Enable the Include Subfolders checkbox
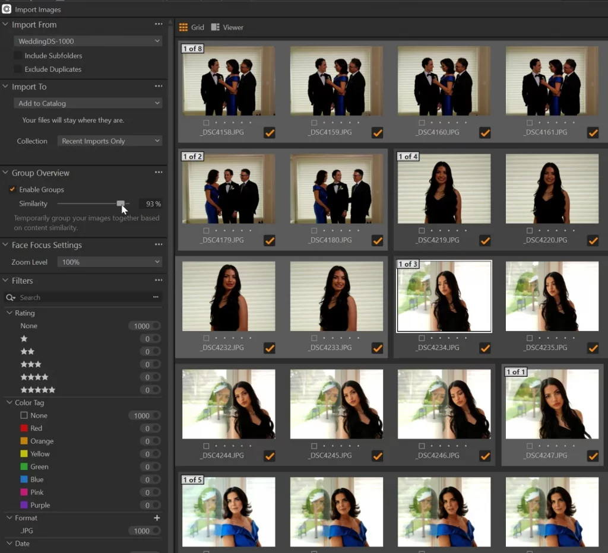The height and width of the screenshot is (553, 608). click(19, 55)
